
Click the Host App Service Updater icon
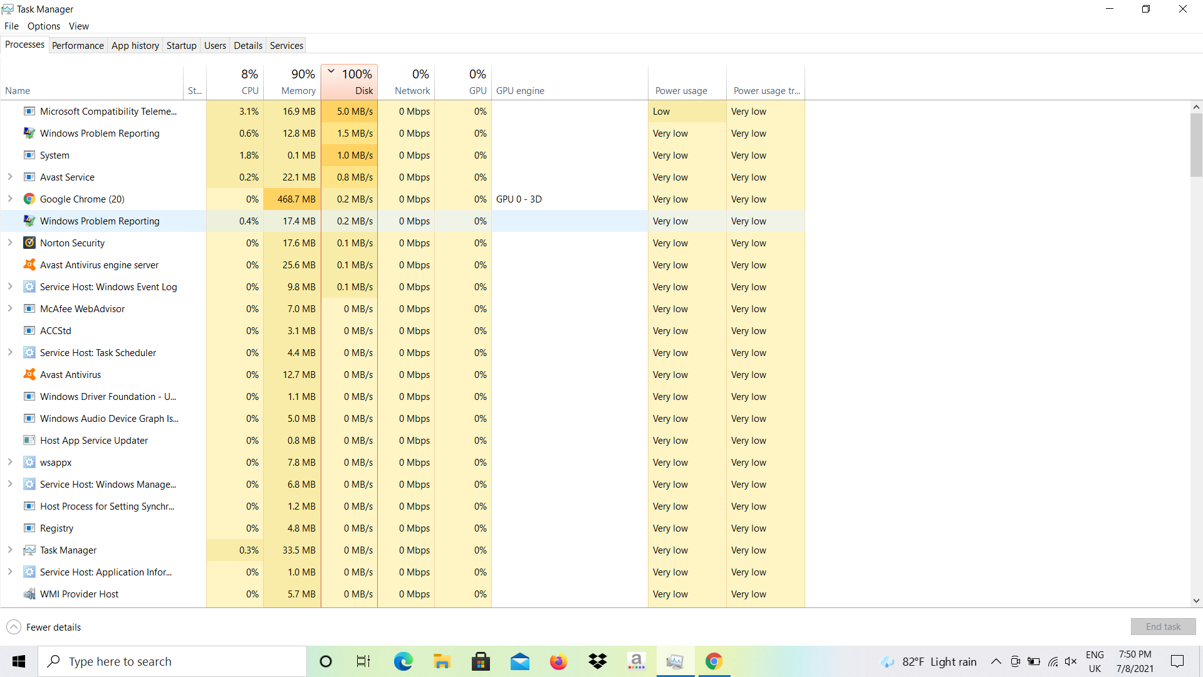[x=29, y=441]
